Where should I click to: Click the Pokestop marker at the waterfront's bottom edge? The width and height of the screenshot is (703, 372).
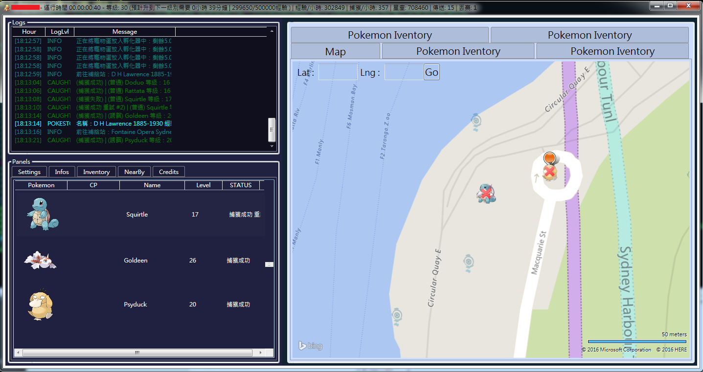pyautogui.click(x=397, y=315)
